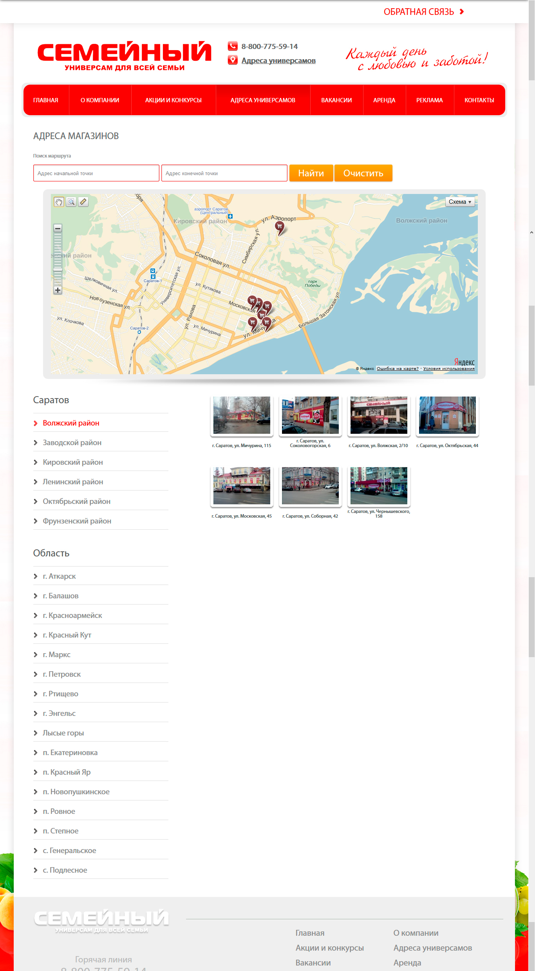Select п. Степное in the Область list

pyautogui.click(x=61, y=831)
